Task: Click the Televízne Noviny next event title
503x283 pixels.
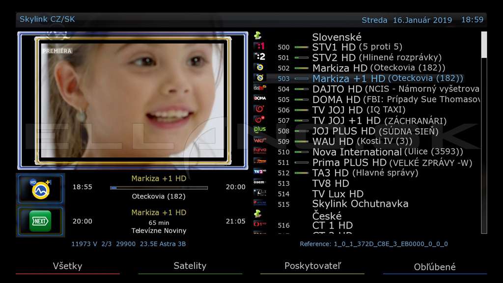Action: coord(159,231)
